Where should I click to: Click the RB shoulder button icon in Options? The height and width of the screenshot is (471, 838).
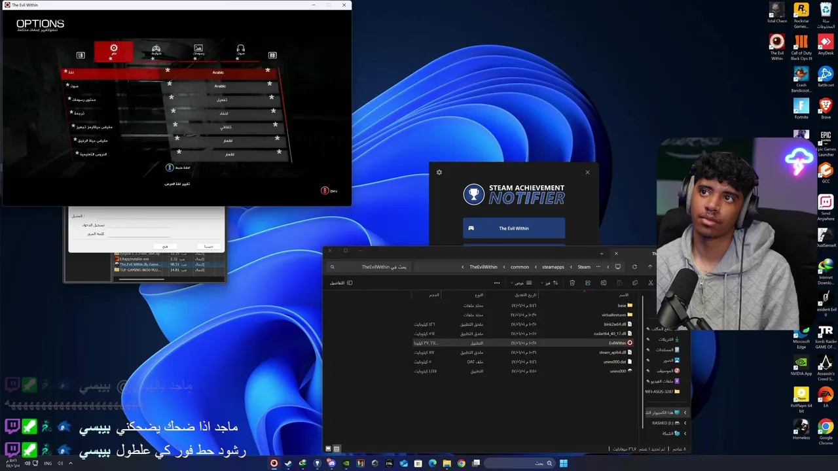[x=272, y=55]
